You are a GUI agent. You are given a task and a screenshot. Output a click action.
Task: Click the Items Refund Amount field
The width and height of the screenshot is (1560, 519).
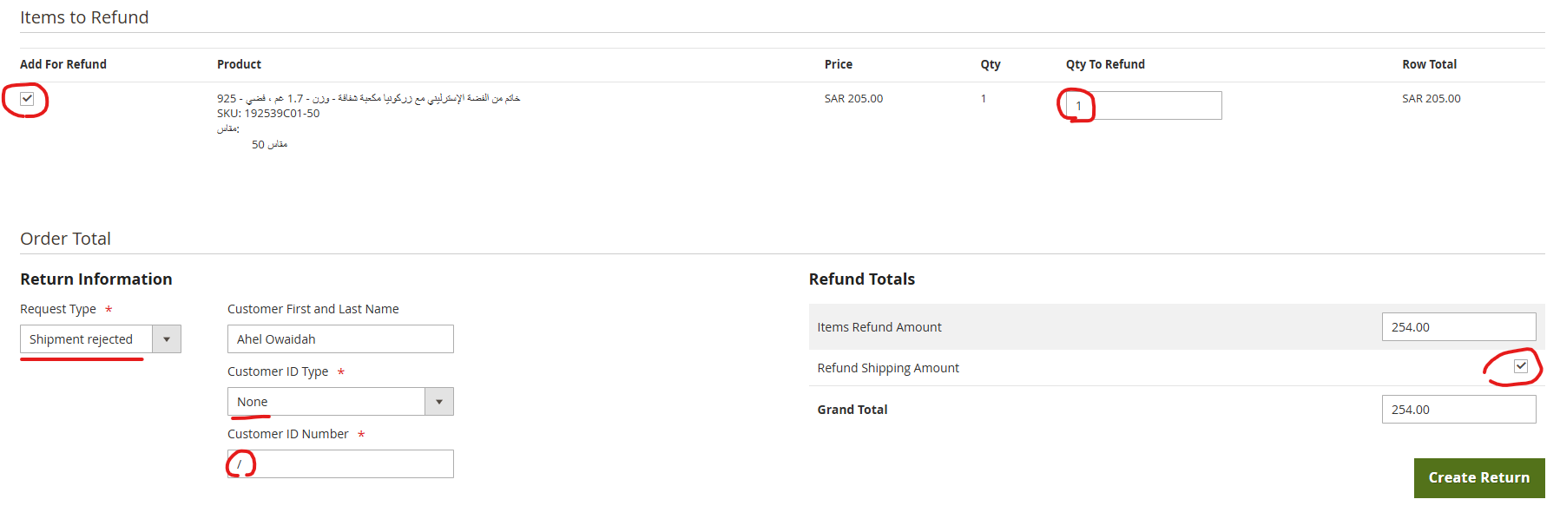coord(1458,327)
